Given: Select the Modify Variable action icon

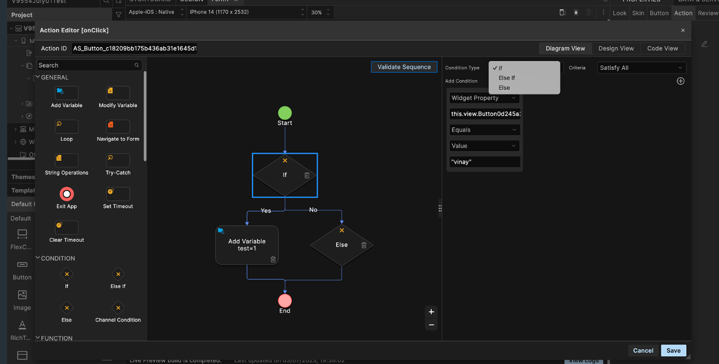Looking at the screenshot, I should click(x=117, y=93).
